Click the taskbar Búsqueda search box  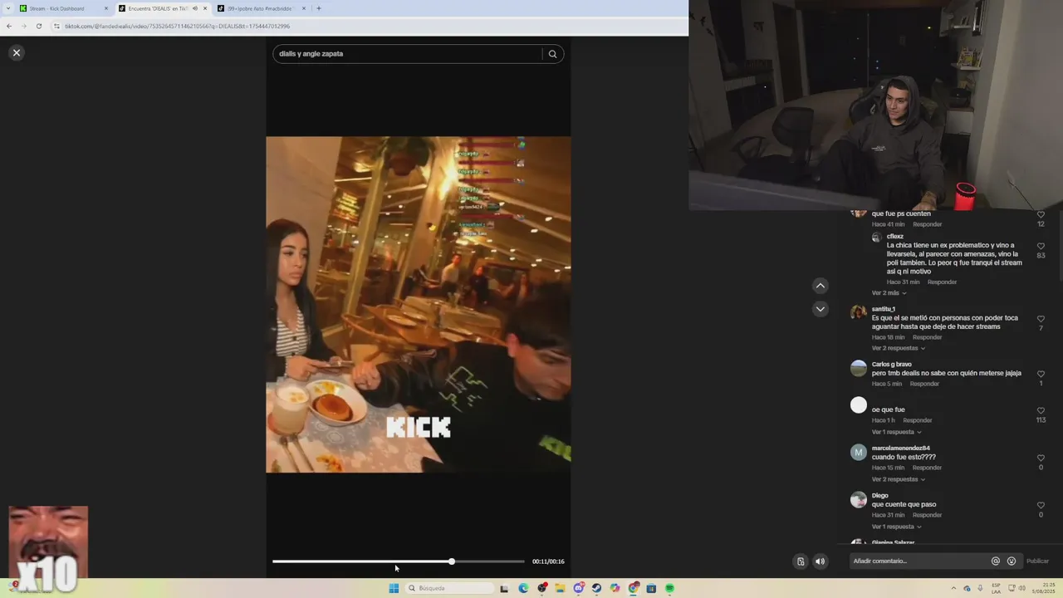[449, 588]
